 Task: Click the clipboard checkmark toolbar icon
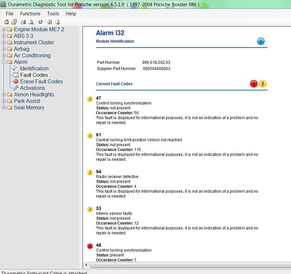coord(49,22)
